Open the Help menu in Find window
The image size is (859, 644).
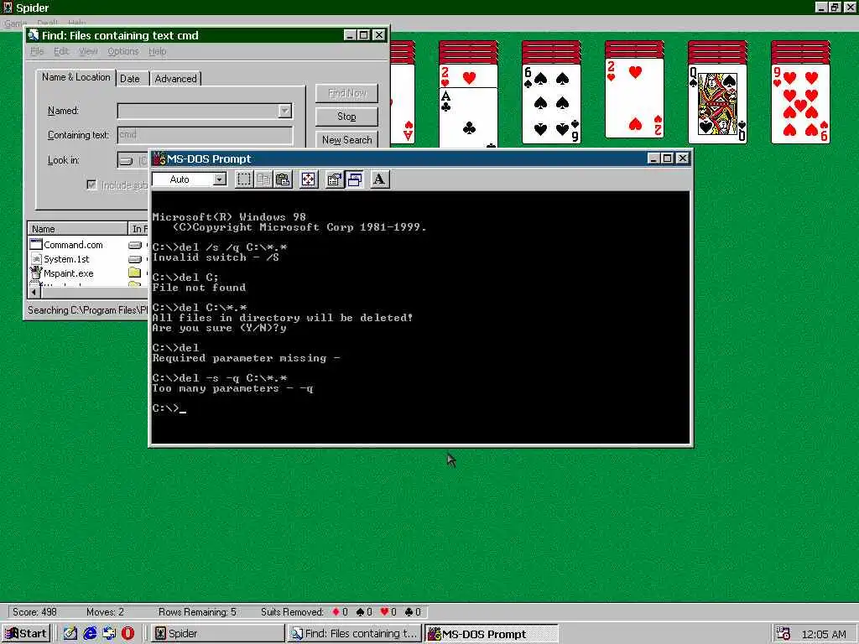157,51
